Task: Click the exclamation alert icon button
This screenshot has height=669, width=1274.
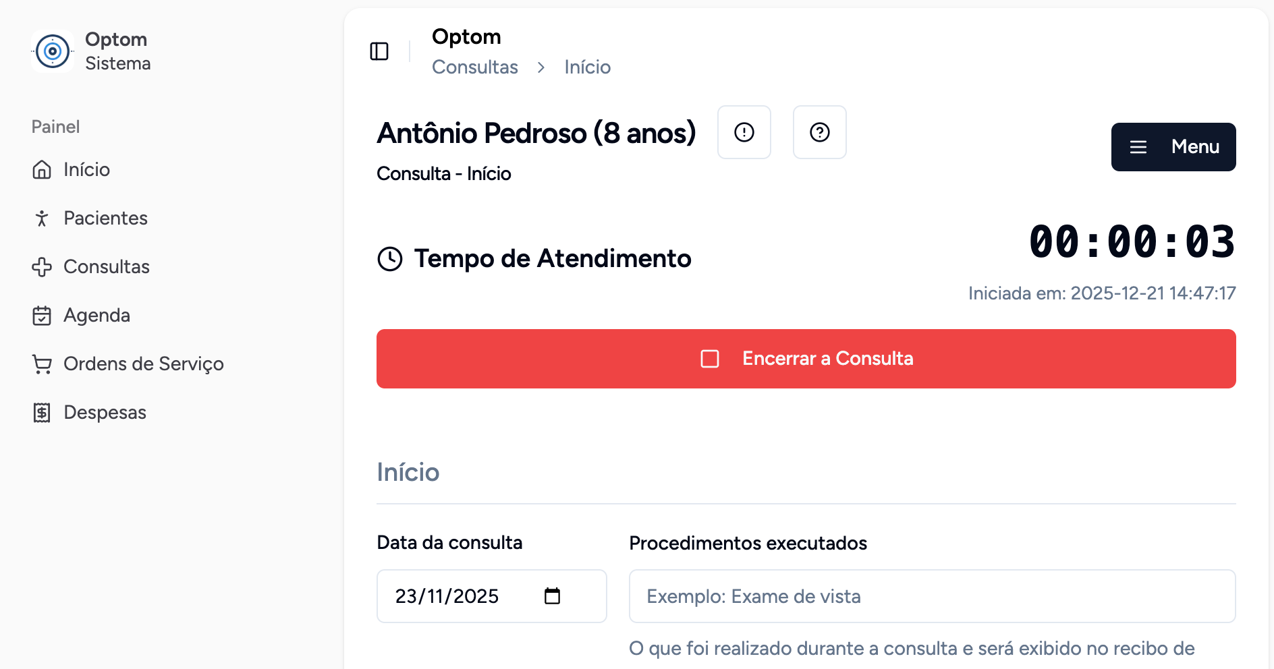Action: (744, 132)
